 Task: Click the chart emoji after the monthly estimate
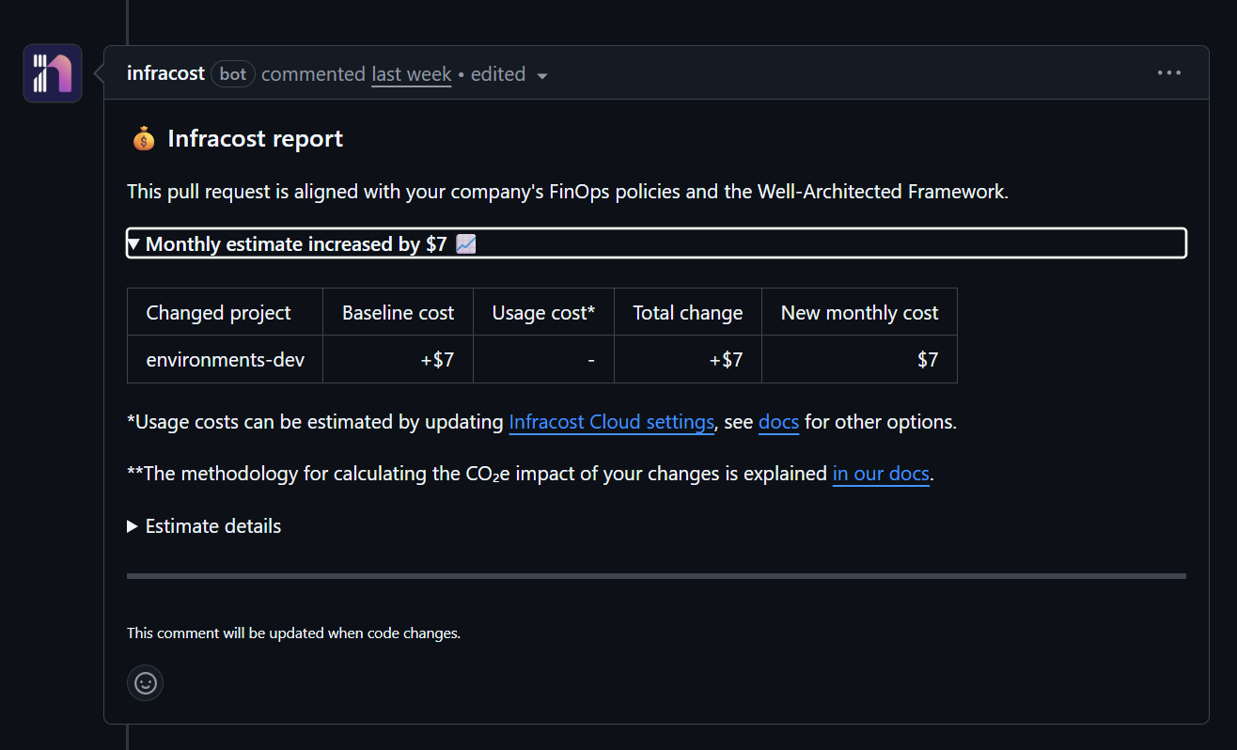[x=465, y=244]
